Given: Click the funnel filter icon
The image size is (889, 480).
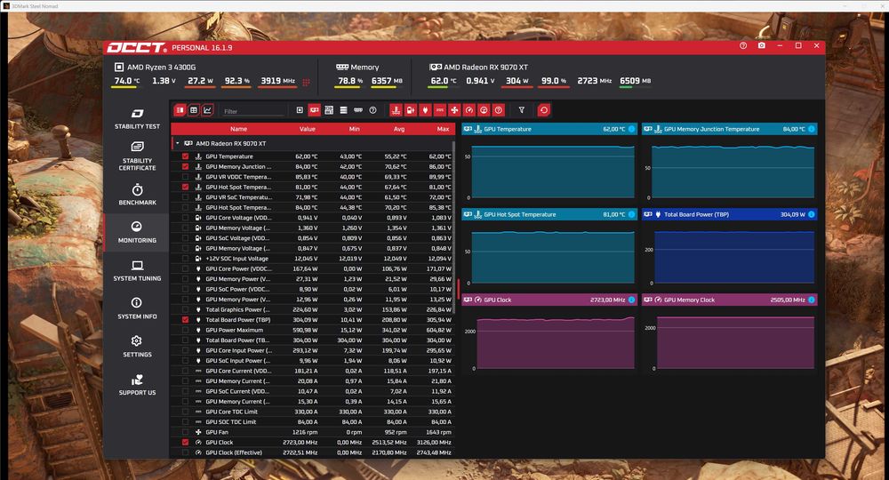Looking at the screenshot, I should pyautogui.click(x=522, y=110).
